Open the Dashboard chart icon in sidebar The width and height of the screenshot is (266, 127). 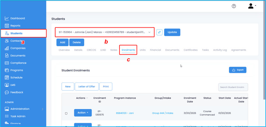7,18
